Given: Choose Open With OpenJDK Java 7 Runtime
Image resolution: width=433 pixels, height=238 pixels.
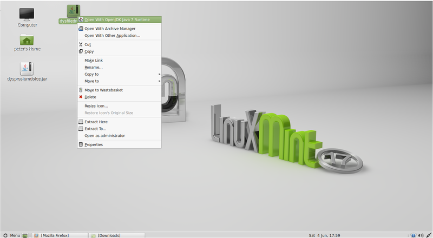Looking at the screenshot, I should click(x=119, y=19).
